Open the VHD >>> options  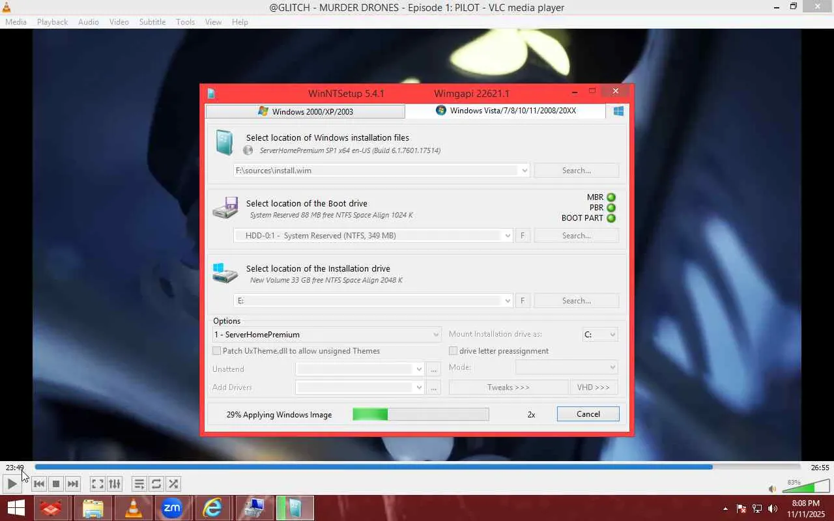(594, 387)
